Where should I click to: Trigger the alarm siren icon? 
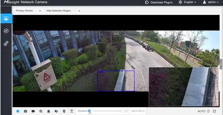(49, 111)
